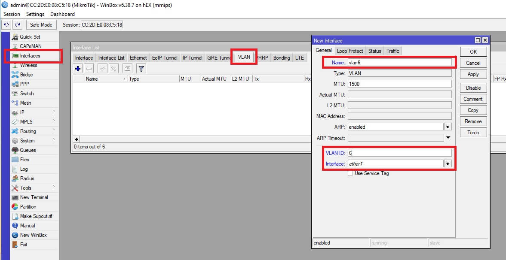Expand the System submenu

coord(54,140)
